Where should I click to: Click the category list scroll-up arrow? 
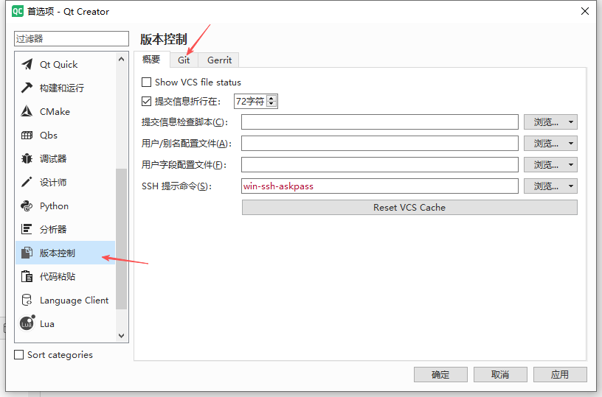point(121,59)
